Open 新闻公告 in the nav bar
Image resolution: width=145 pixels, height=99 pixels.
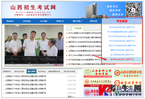coord(60,21)
